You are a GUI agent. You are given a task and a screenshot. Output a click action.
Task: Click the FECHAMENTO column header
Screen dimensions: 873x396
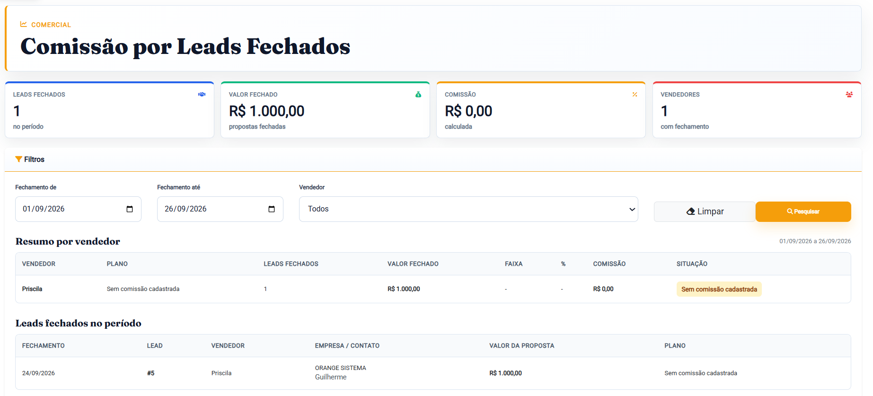tap(43, 346)
